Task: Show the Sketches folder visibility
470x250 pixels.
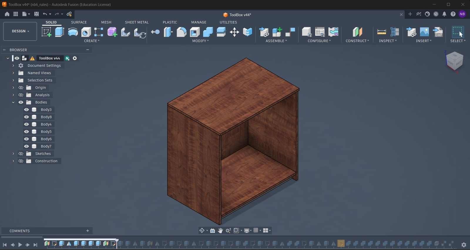Action: 21,153
